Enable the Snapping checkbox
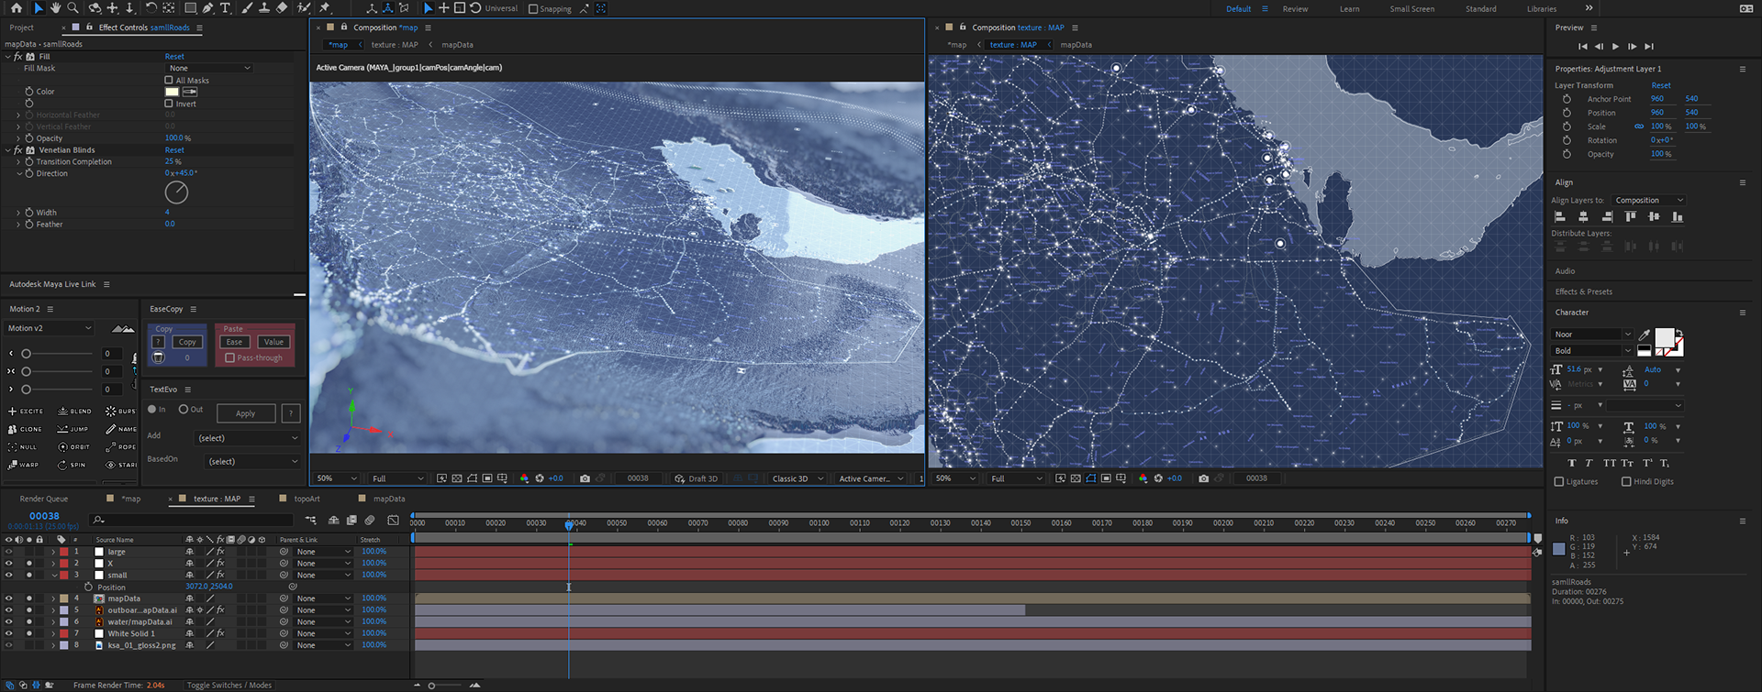This screenshot has width=1762, height=692. click(533, 9)
